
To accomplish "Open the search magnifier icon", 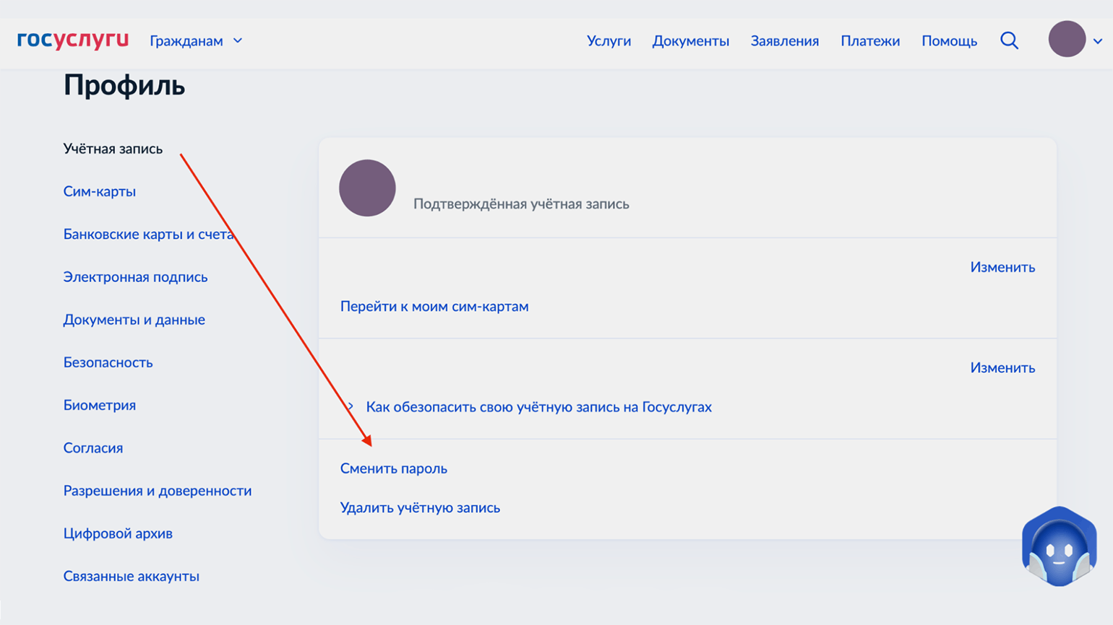I will click(x=1009, y=40).
